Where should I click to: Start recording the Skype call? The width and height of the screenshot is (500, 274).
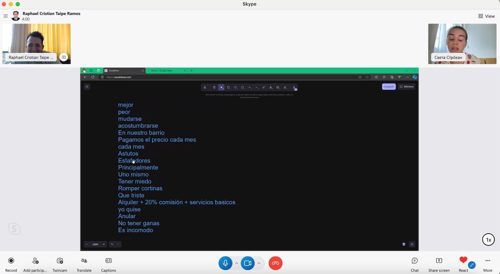11,264
